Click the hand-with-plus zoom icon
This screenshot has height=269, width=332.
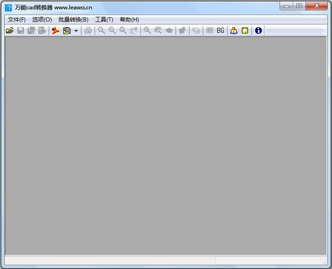point(134,30)
